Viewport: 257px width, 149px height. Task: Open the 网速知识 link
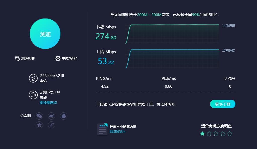(117, 132)
